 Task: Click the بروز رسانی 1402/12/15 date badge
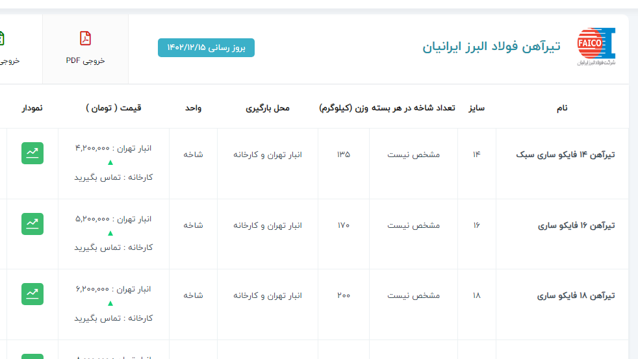tap(206, 48)
